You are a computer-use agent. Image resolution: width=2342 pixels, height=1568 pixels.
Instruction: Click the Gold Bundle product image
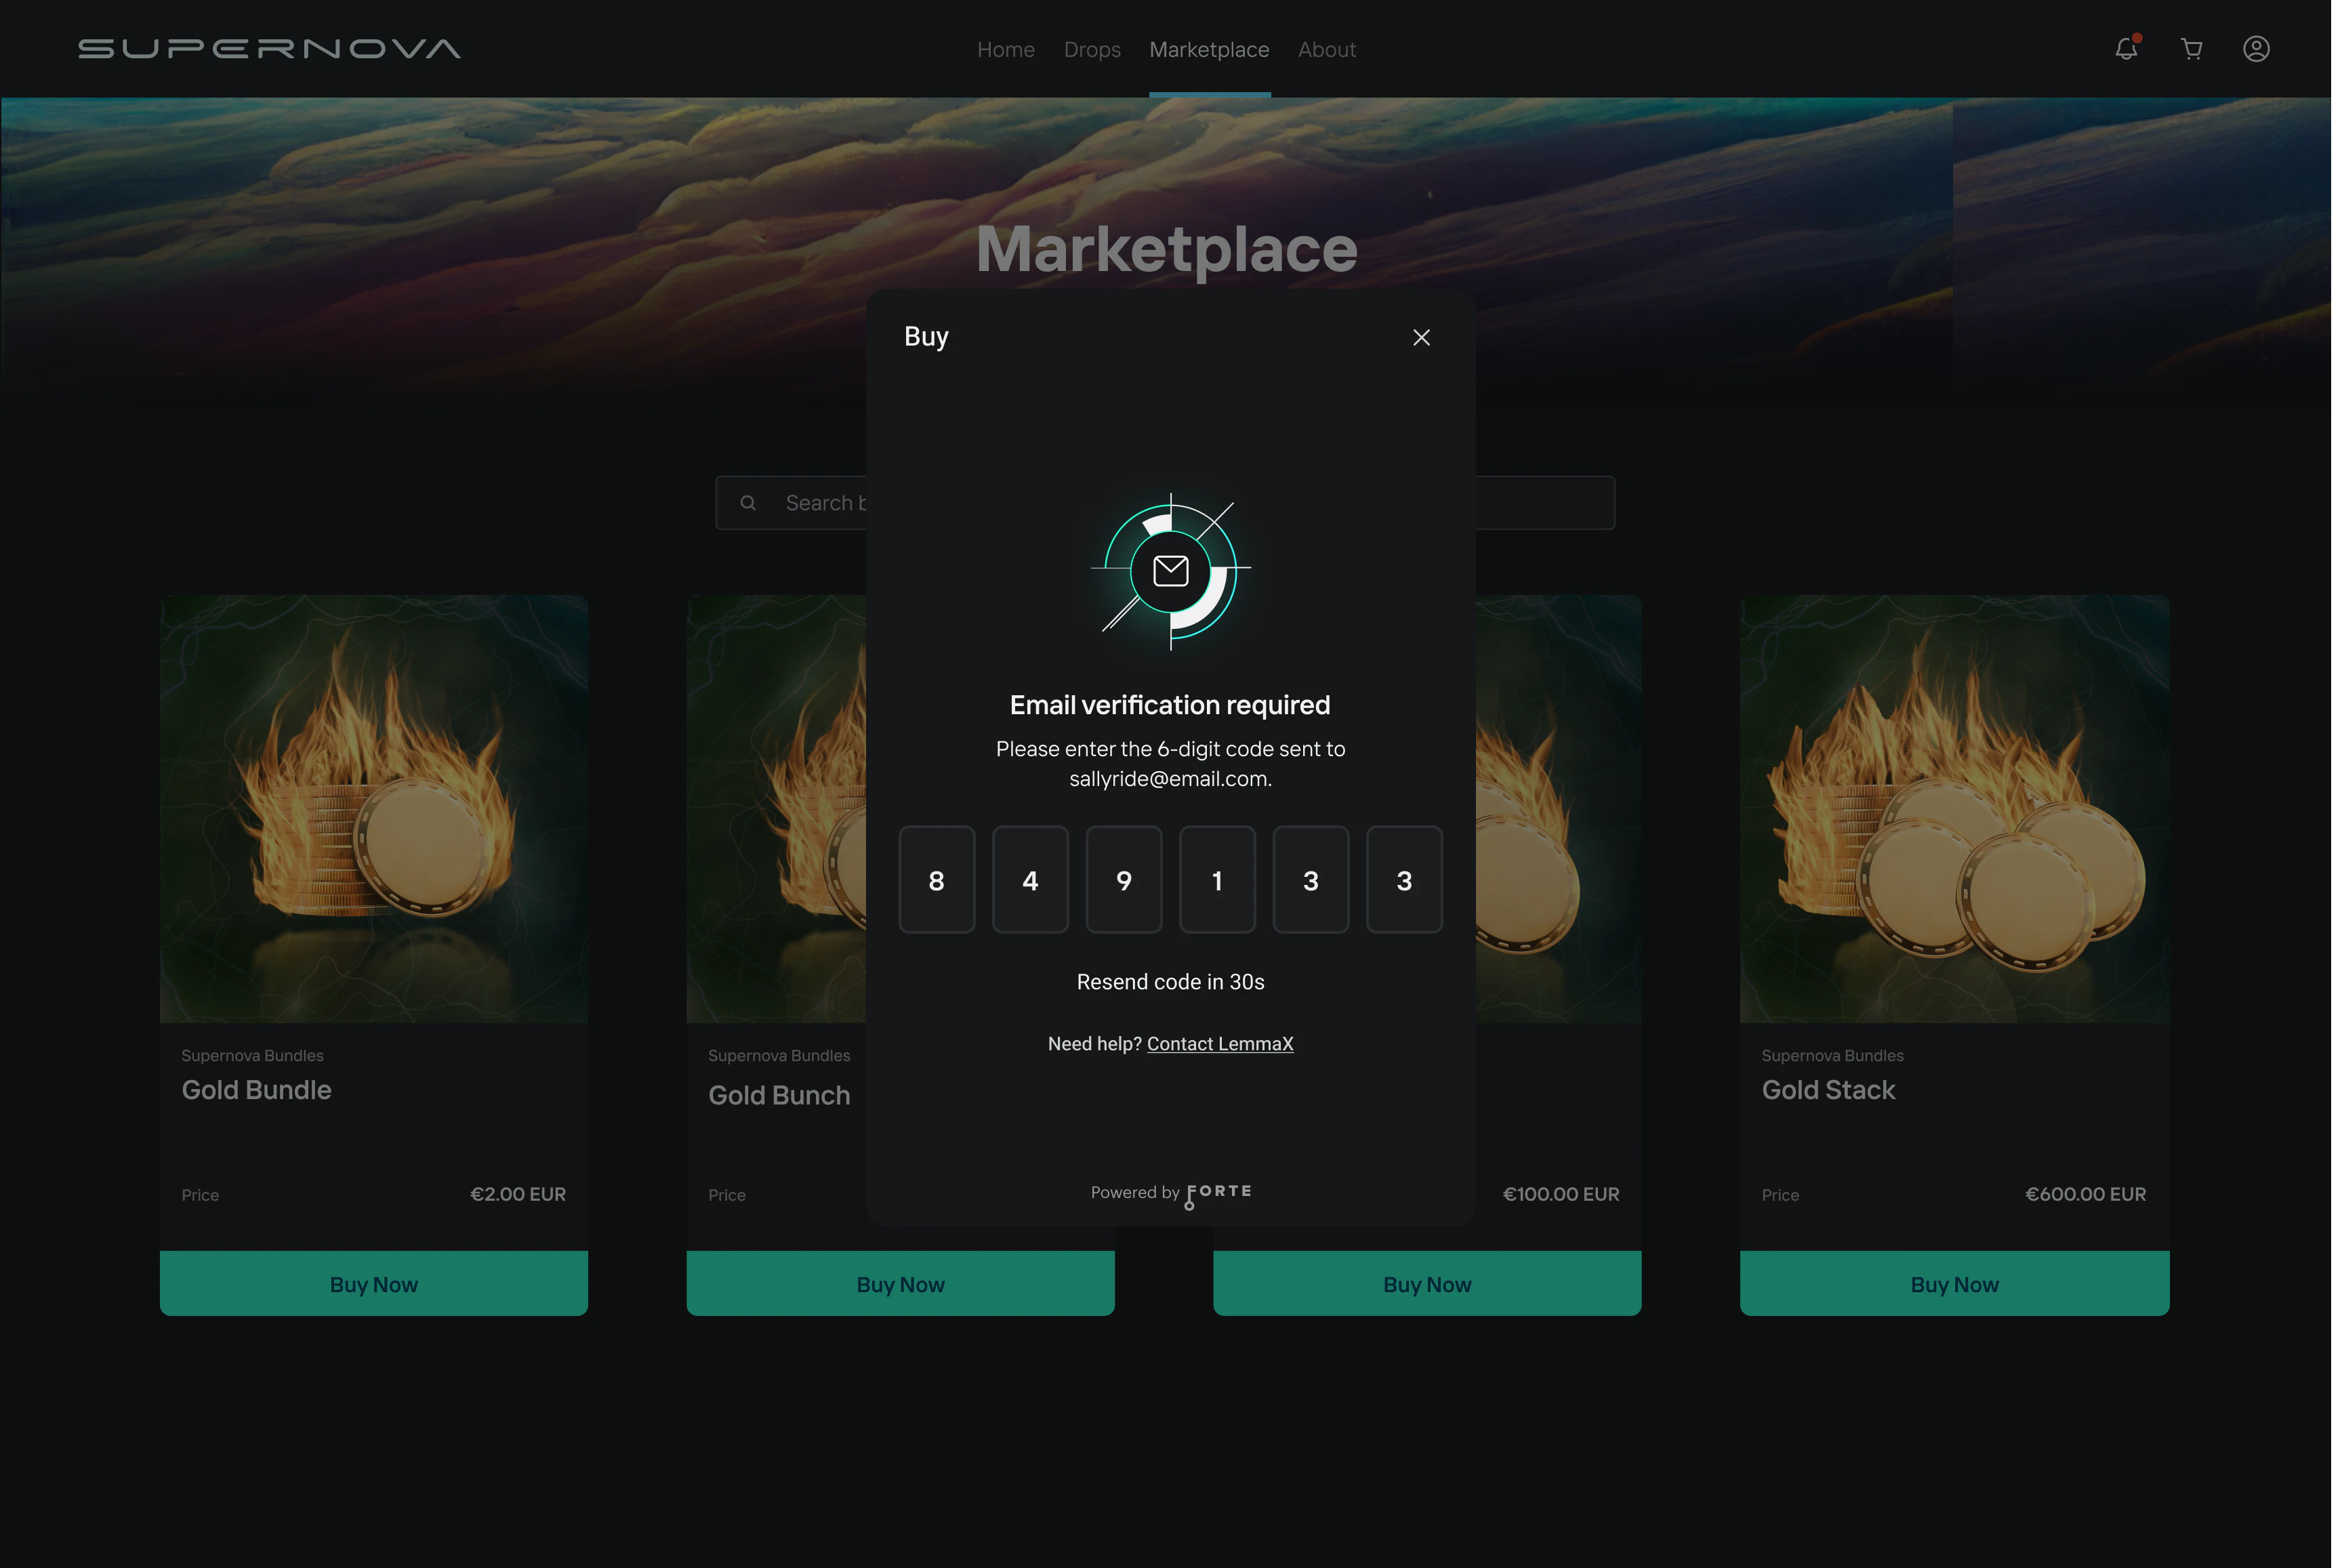click(x=374, y=808)
